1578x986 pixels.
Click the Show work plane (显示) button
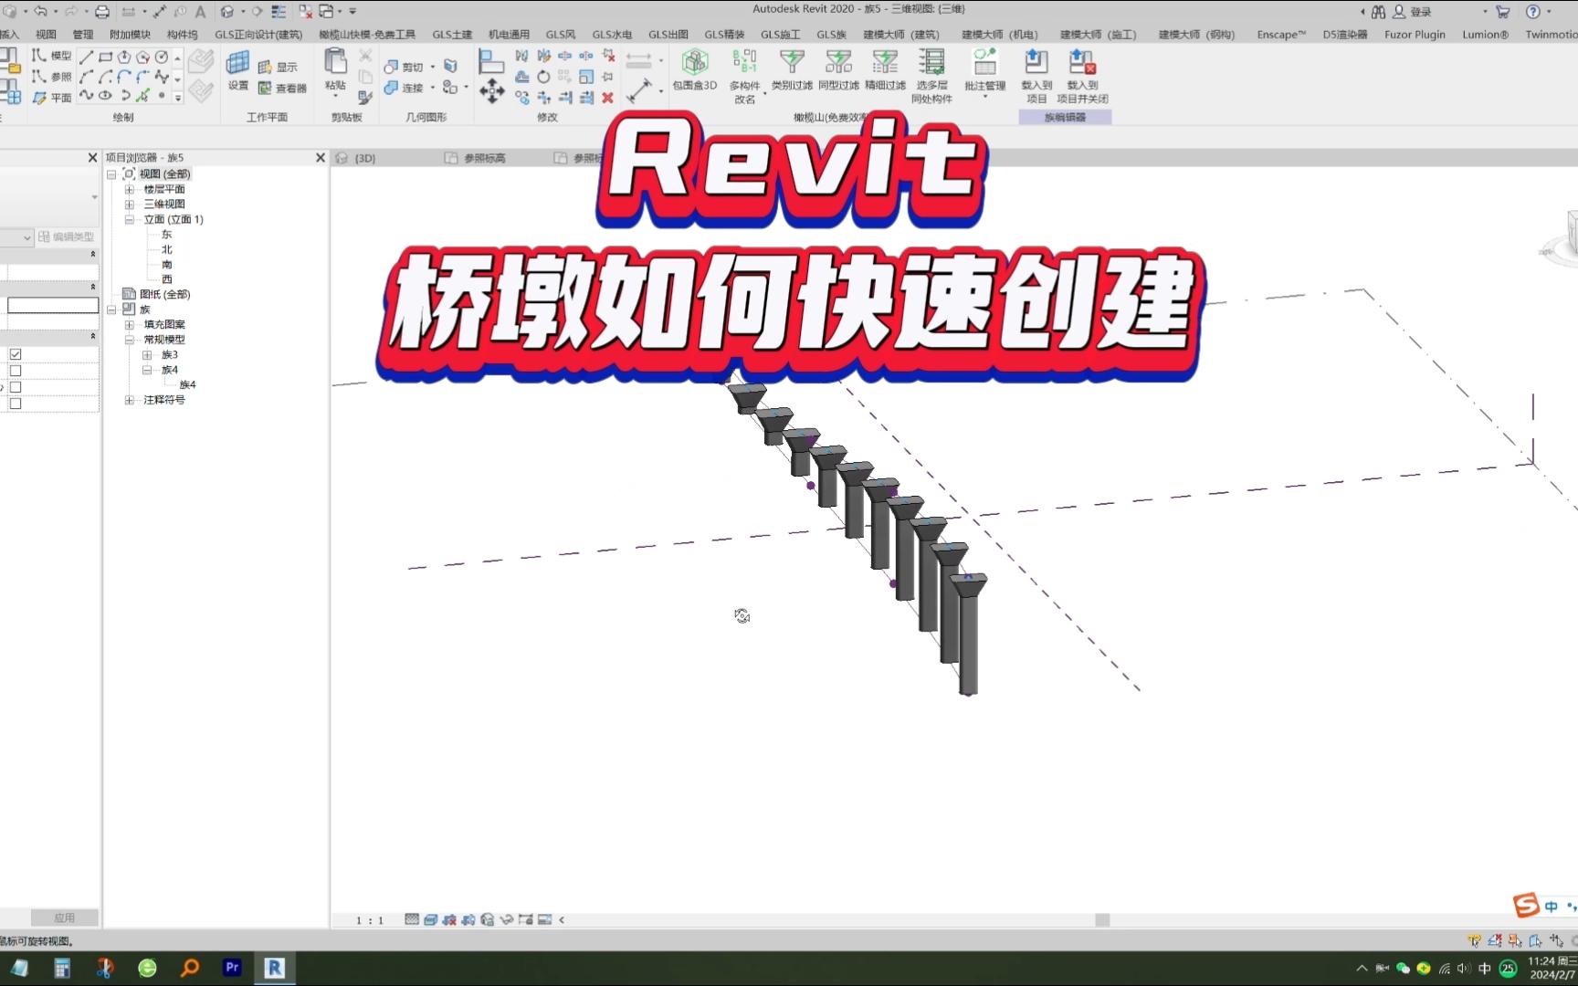[x=279, y=67]
